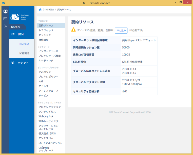Click the app icon in title bar

[4, 3]
